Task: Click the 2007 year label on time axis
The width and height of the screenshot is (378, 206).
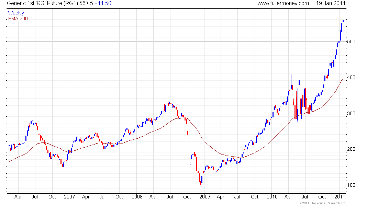Action: click(69, 197)
